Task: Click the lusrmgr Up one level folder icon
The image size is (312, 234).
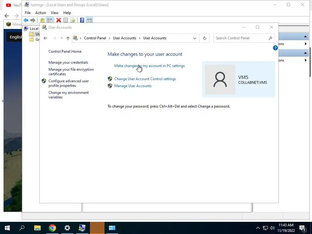Action: tap(42, 20)
